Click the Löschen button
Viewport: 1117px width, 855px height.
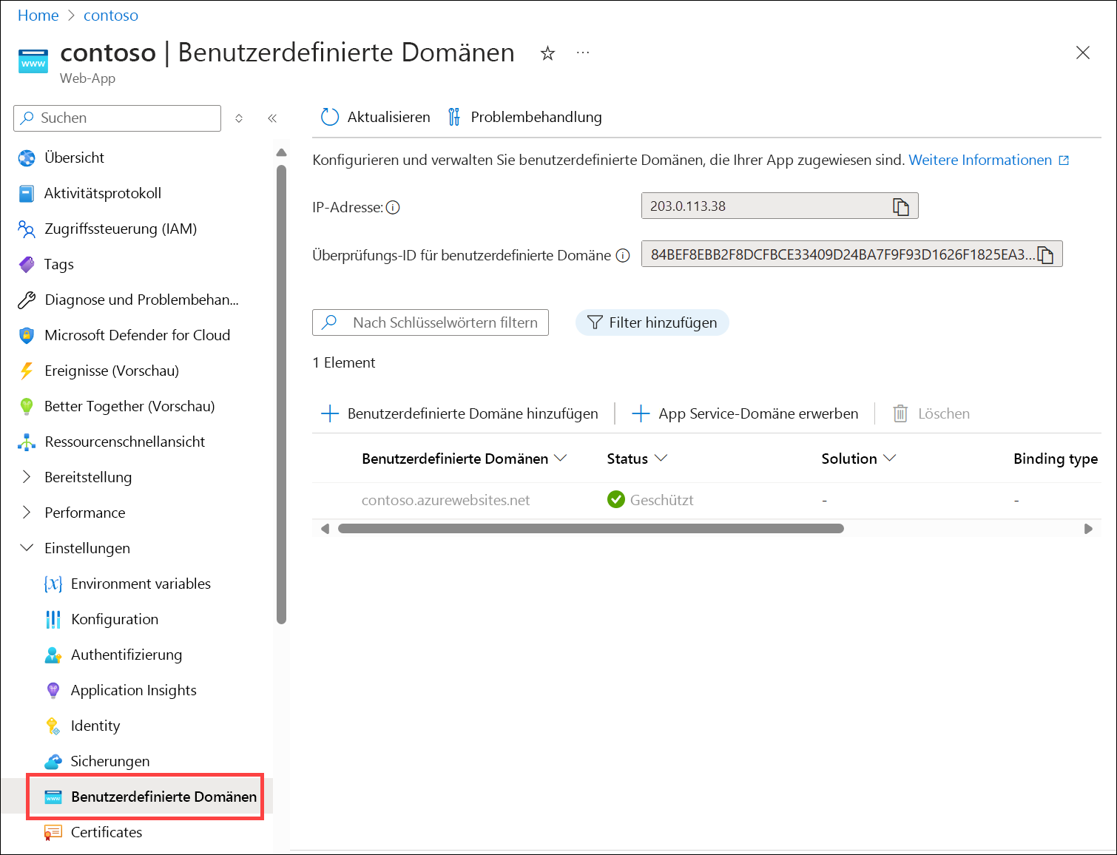(931, 413)
